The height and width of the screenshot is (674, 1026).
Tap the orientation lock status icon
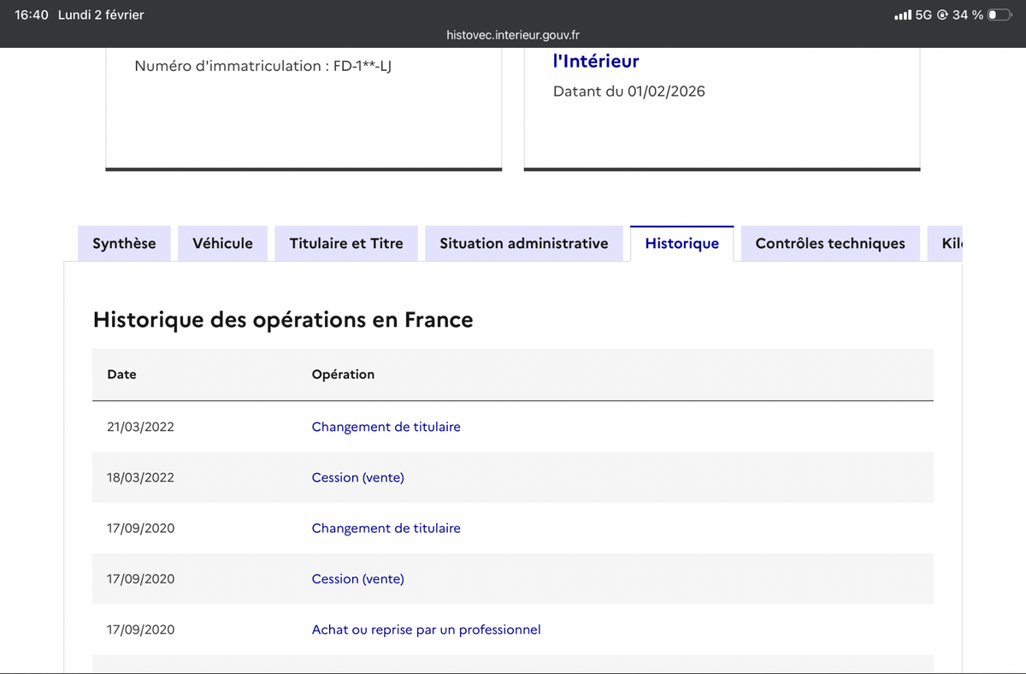click(942, 15)
